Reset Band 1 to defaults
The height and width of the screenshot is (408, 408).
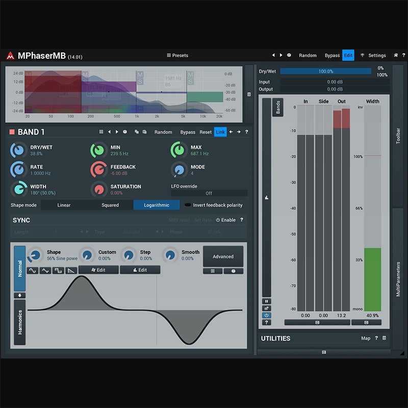point(206,132)
